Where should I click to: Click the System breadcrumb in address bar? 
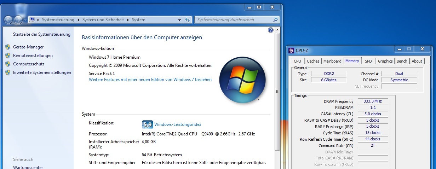[138, 20]
